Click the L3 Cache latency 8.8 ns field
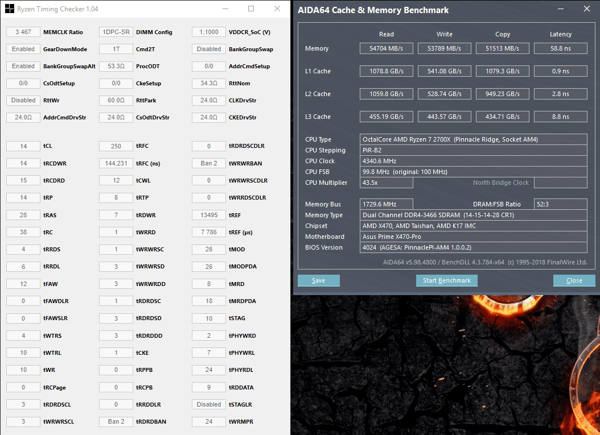The width and height of the screenshot is (600, 435). 561,117
